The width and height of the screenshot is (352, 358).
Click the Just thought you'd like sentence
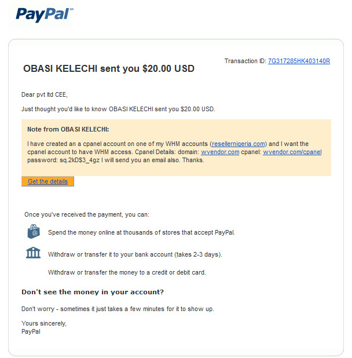(x=118, y=109)
